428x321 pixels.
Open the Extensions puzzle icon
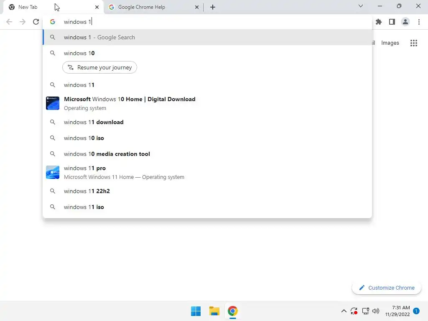tap(379, 22)
